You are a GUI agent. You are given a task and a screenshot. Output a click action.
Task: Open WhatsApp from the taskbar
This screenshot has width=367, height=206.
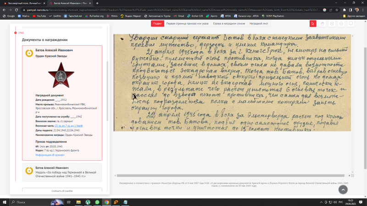pos(97,202)
